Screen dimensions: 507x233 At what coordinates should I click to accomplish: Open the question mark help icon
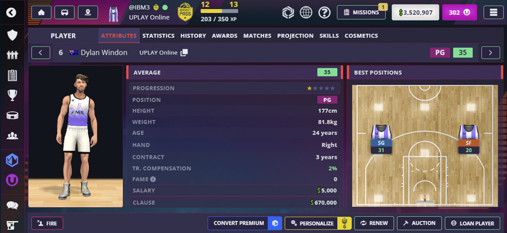(x=324, y=12)
